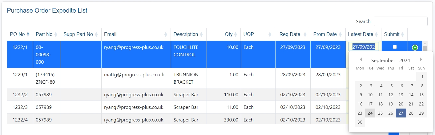
Task: Sort by Prom Date column header
Action: [x=325, y=34]
